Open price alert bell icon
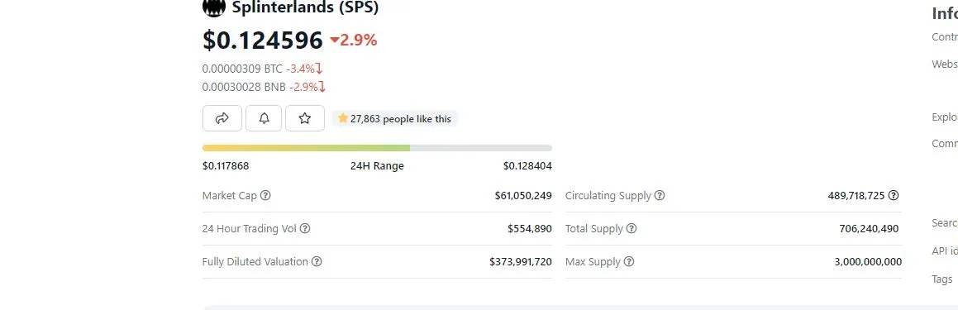Screen dimensions: 958x310 [x=264, y=118]
